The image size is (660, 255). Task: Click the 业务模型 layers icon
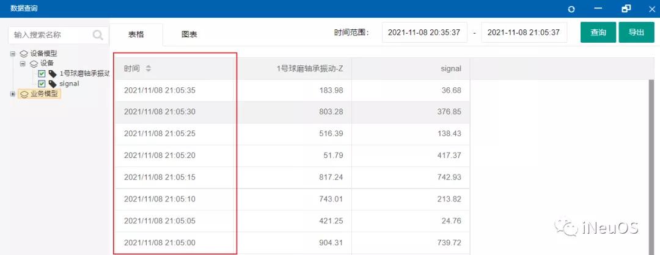point(24,94)
